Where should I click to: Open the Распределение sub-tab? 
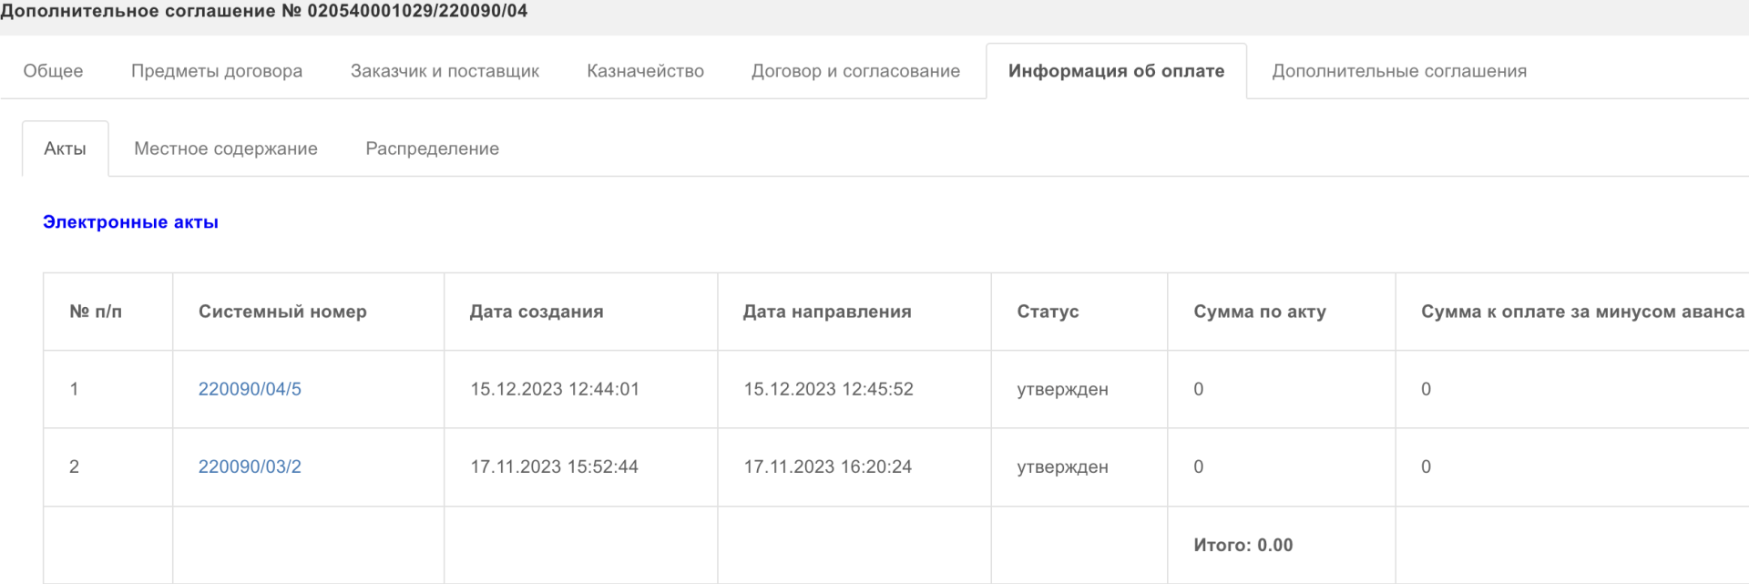pyautogui.click(x=432, y=149)
